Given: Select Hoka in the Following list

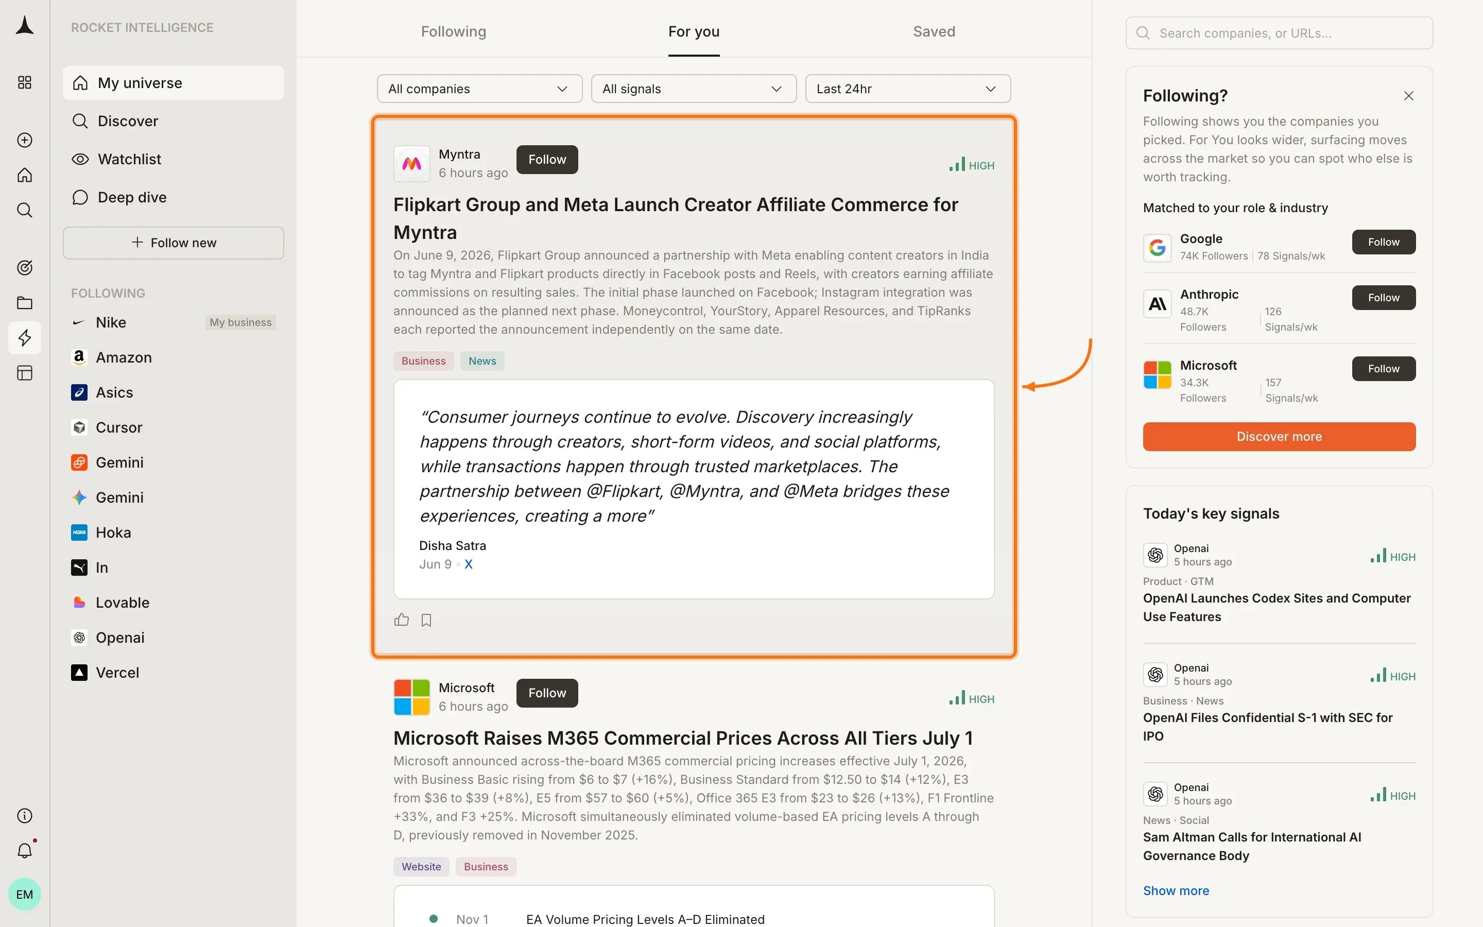Looking at the screenshot, I should click(x=174, y=532).
